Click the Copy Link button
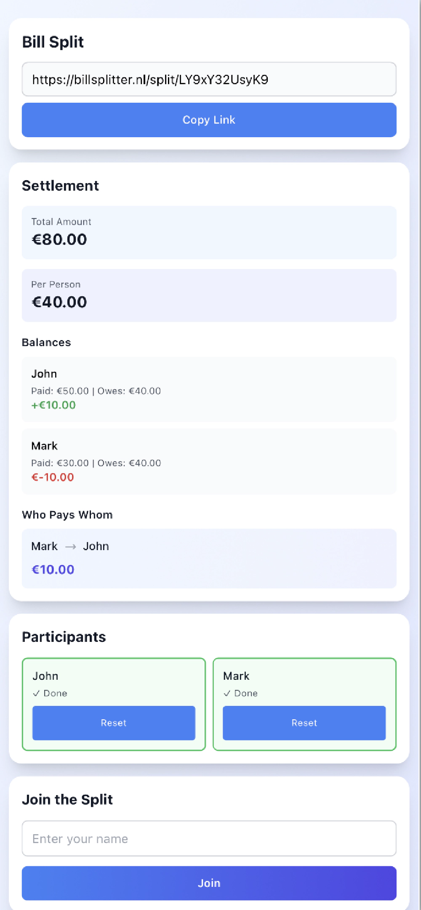 (x=209, y=120)
